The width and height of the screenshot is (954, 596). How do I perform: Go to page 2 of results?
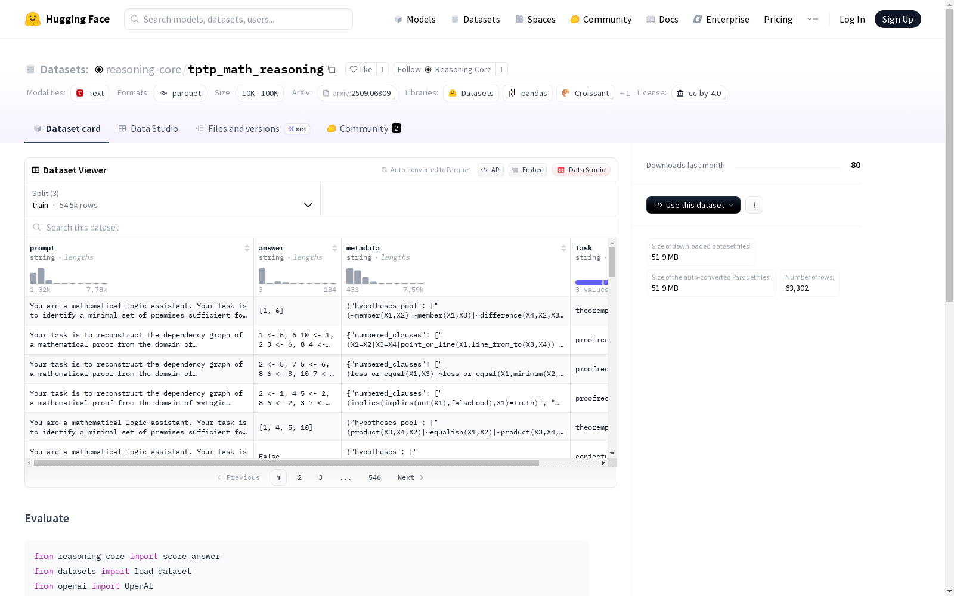click(x=299, y=477)
